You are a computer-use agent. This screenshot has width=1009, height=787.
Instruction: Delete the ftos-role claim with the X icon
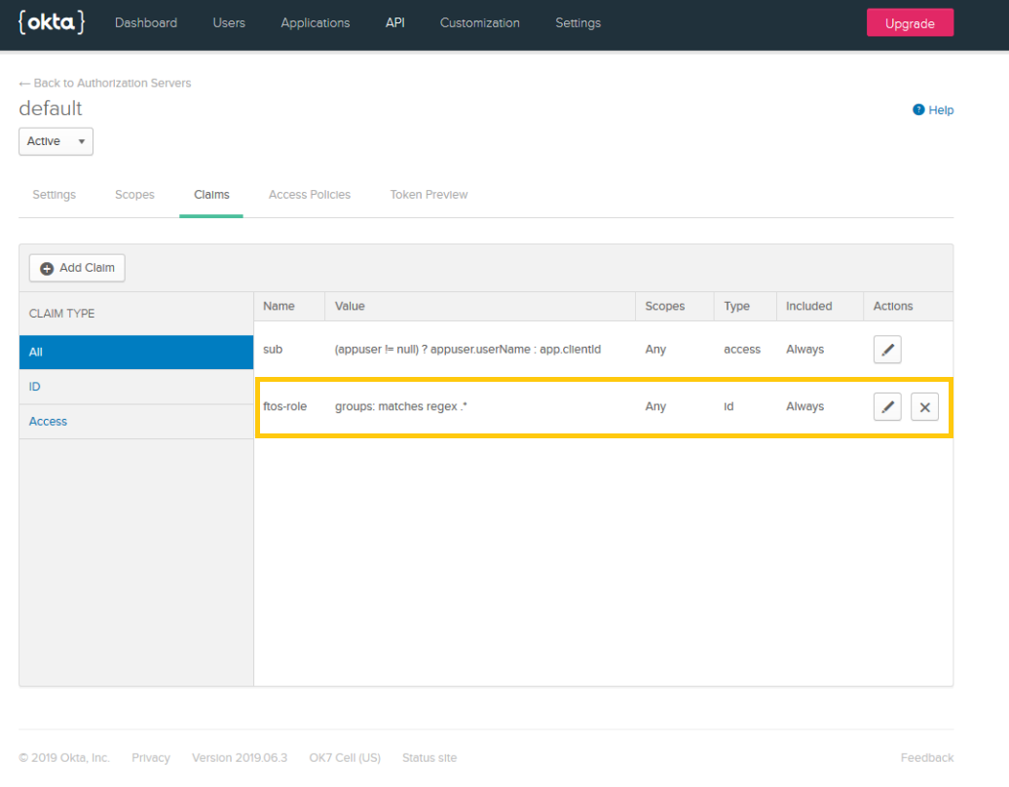[924, 406]
